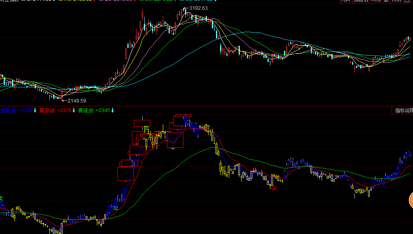Open the 指标说明 indicator description

tap(403, 110)
